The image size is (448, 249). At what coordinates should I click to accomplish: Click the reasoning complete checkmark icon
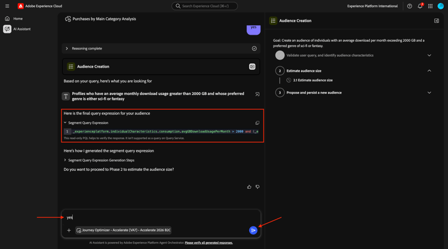(254, 48)
